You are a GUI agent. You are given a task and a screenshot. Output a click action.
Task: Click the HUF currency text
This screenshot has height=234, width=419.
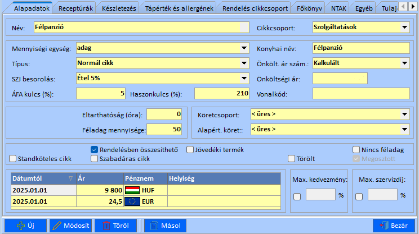click(148, 190)
